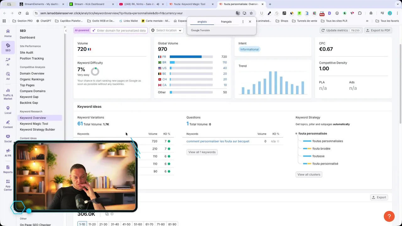Image resolution: width=402 pixels, height=226 pixels.
Task: Open the Content section icon
Action: [8, 124]
